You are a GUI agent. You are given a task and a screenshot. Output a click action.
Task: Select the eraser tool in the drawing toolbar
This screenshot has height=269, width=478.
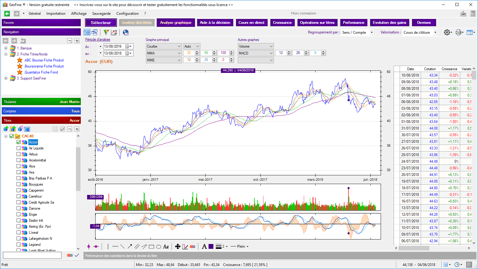pyautogui.click(x=193, y=246)
